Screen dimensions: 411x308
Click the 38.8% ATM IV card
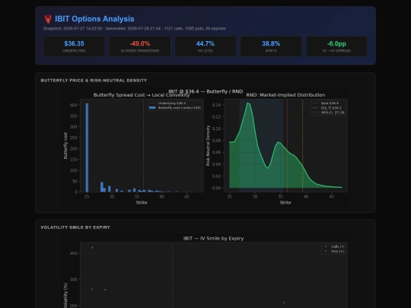click(271, 46)
